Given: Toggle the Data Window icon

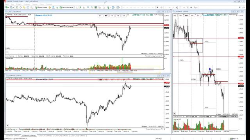Looking at the screenshot, I should click(21, 7).
